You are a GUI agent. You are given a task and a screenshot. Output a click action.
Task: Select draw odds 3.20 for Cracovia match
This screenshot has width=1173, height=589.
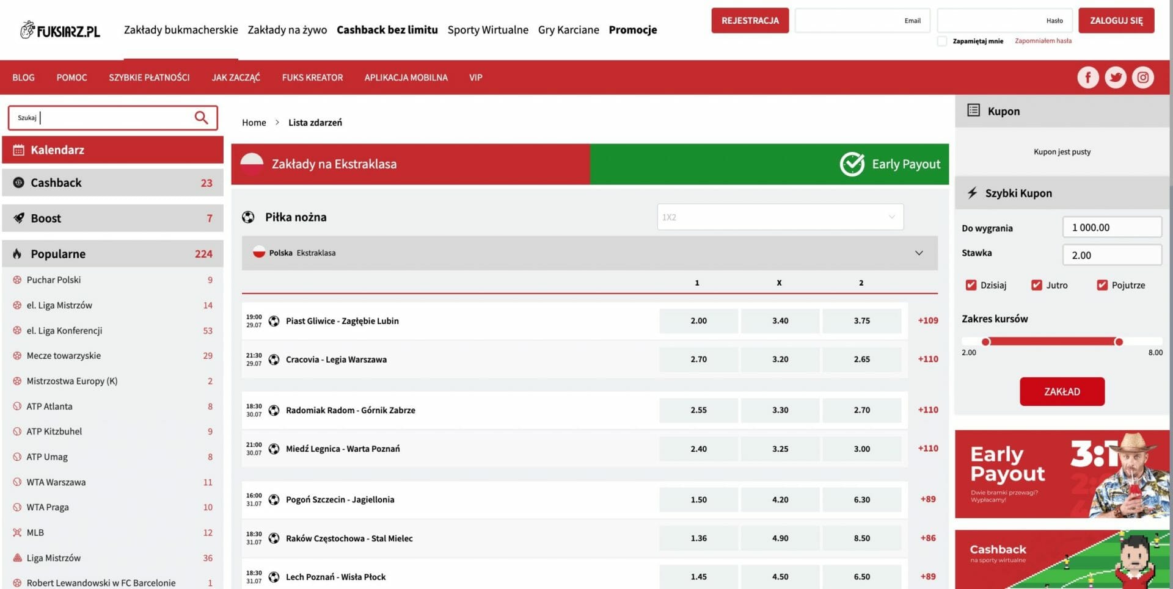coord(780,359)
